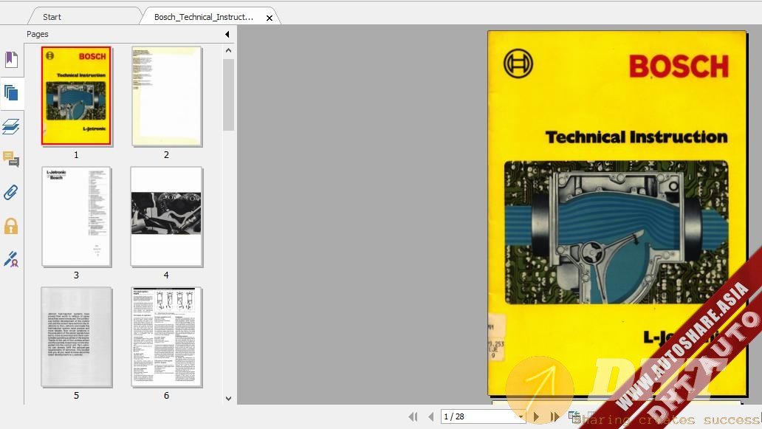Select page 5 thumbnail
Viewport: 762px width, 429px height.
(76, 337)
